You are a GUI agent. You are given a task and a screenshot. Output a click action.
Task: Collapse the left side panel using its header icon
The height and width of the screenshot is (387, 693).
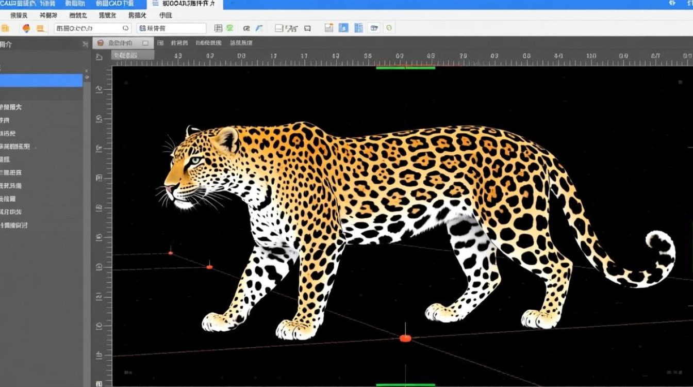tap(85, 44)
